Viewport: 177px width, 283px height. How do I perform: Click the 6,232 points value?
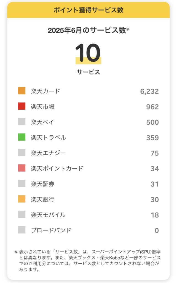(149, 91)
